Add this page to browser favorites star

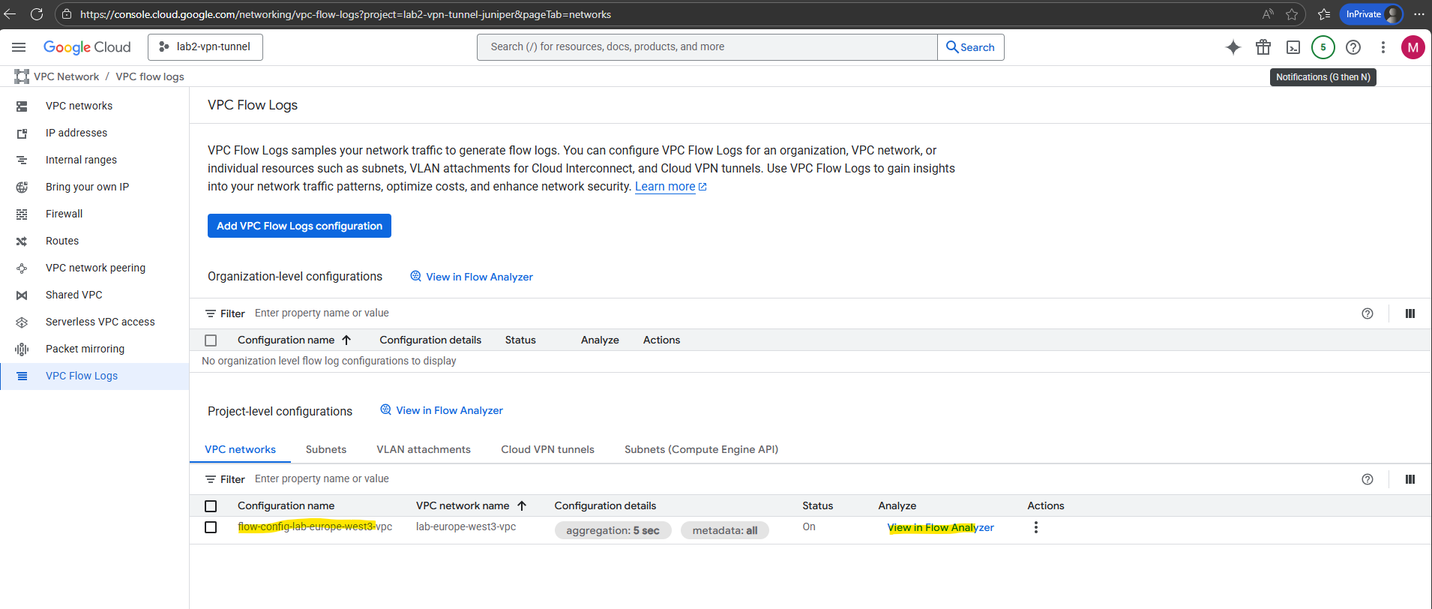point(1292,14)
